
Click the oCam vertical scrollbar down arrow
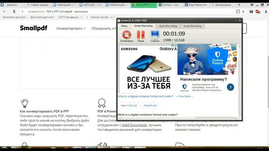[240, 115]
